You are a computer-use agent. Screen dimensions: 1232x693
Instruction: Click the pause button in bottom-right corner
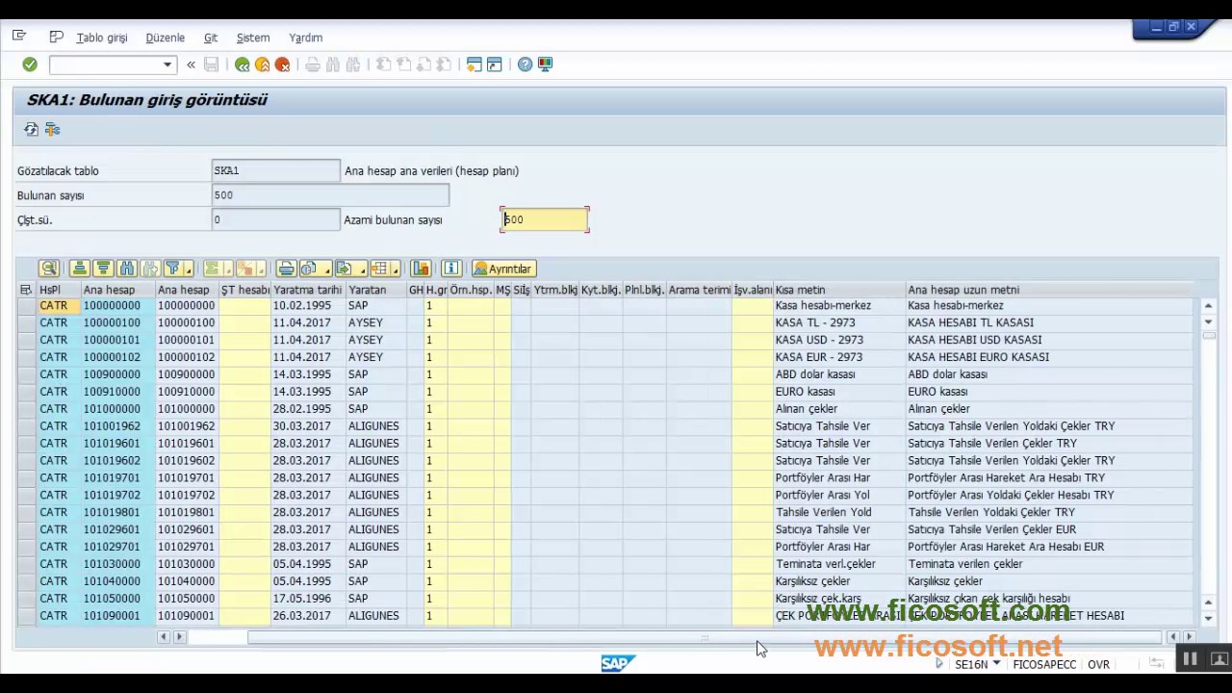tap(1190, 659)
